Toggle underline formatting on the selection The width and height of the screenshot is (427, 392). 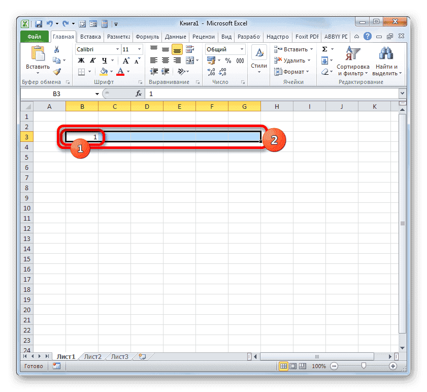pyautogui.click(x=105, y=60)
